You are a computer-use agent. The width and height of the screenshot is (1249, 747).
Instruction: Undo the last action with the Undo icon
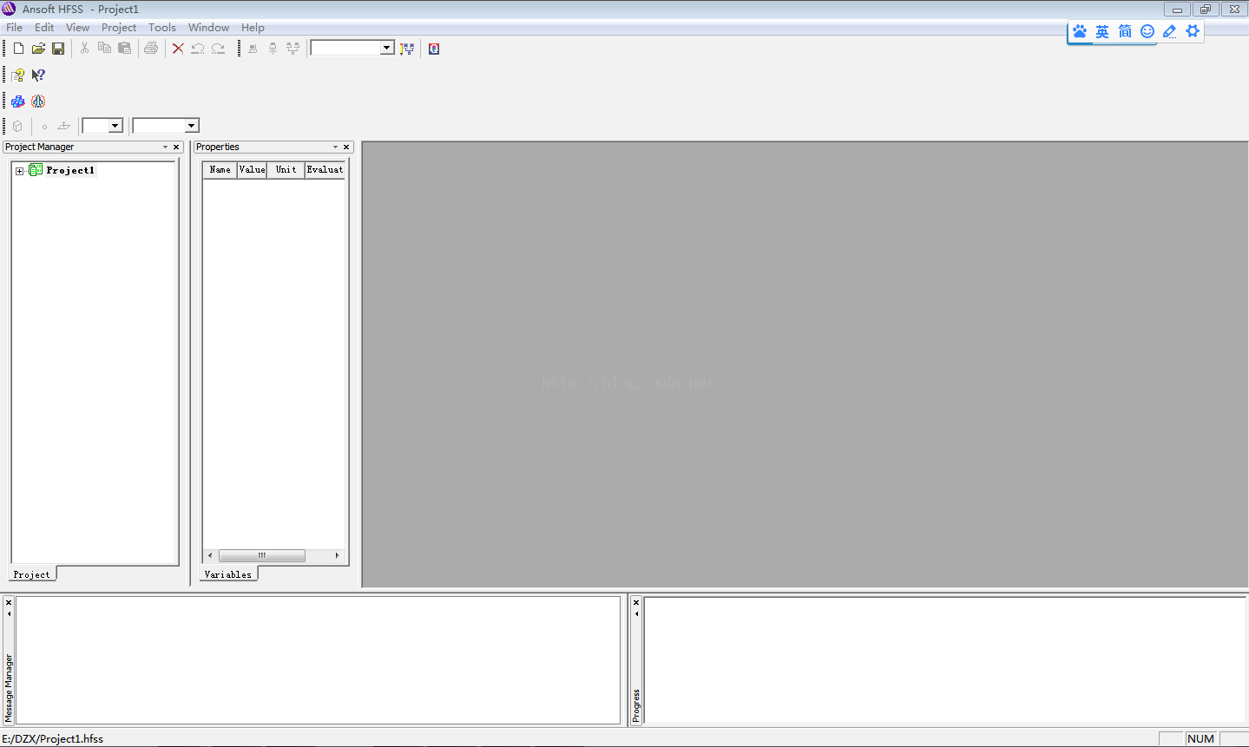(x=198, y=49)
